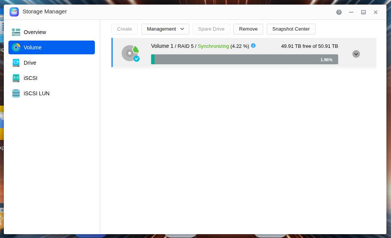This screenshot has height=238, width=391.
Task: Select the Volume 1 RAID 5 row
Action: 244,53
